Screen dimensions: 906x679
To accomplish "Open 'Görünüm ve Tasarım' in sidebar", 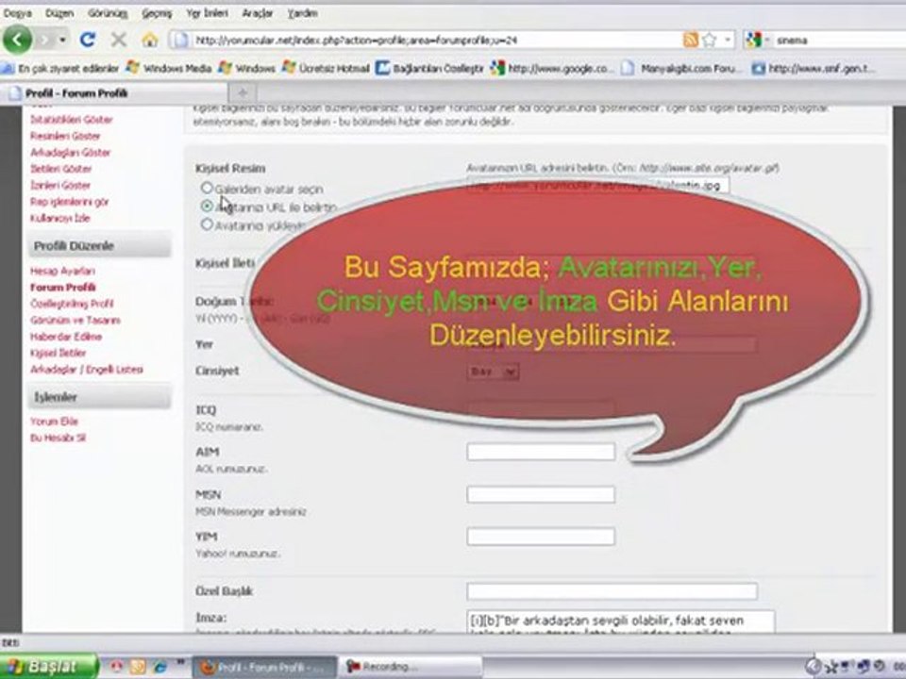I will (75, 320).
